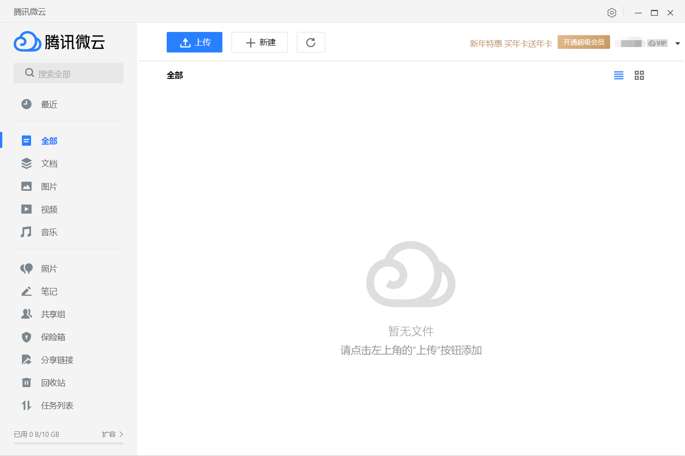Switch to grid view layout
Screen dimensions: 685x456
click(639, 75)
